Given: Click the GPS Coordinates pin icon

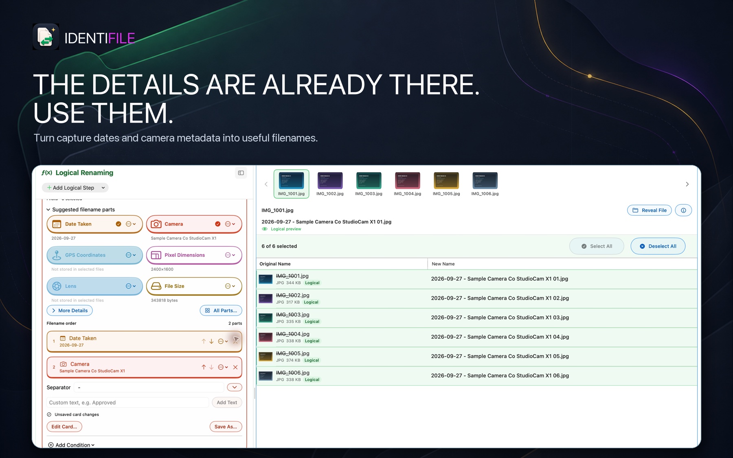Looking at the screenshot, I should (x=57, y=255).
